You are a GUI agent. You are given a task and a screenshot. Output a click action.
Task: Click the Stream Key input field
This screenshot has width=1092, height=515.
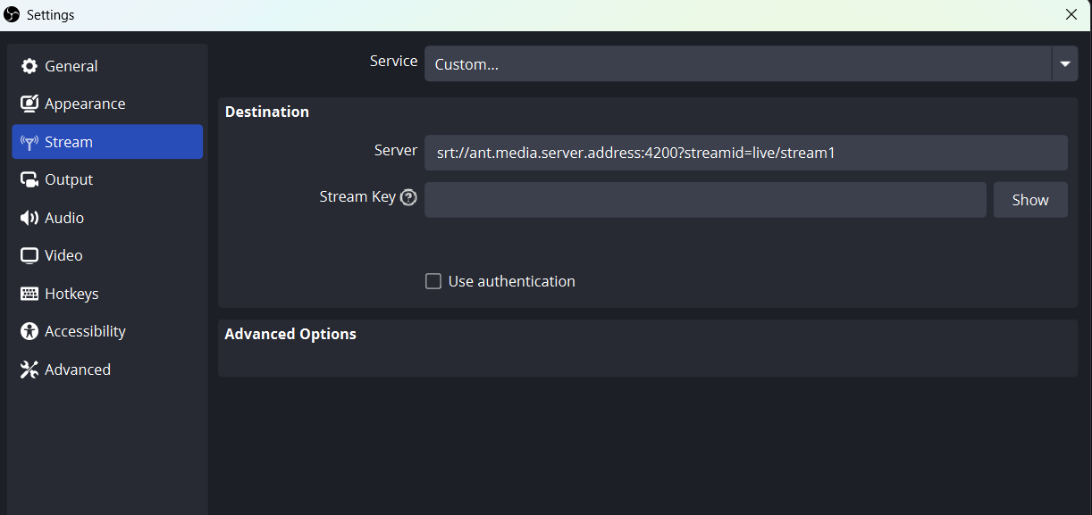click(x=705, y=200)
